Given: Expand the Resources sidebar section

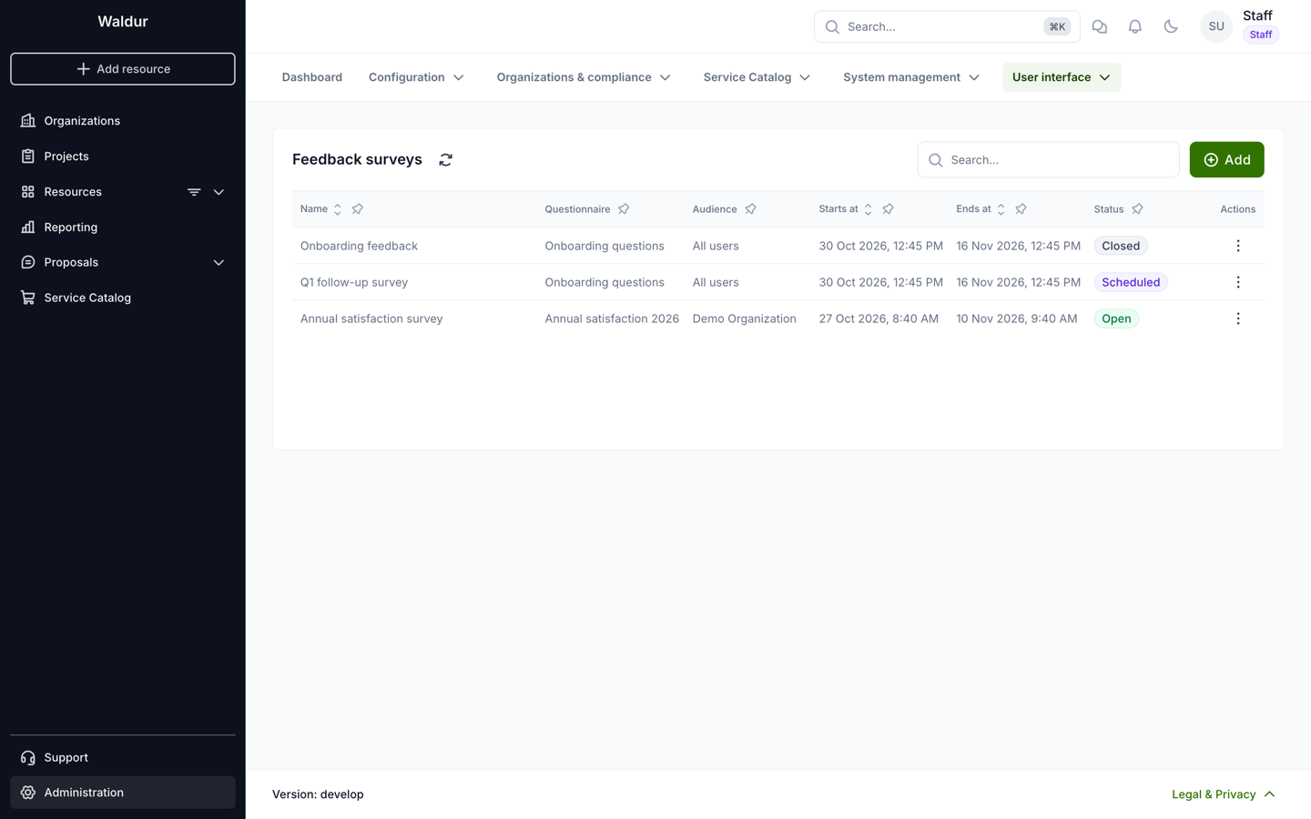Looking at the screenshot, I should click(x=218, y=192).
